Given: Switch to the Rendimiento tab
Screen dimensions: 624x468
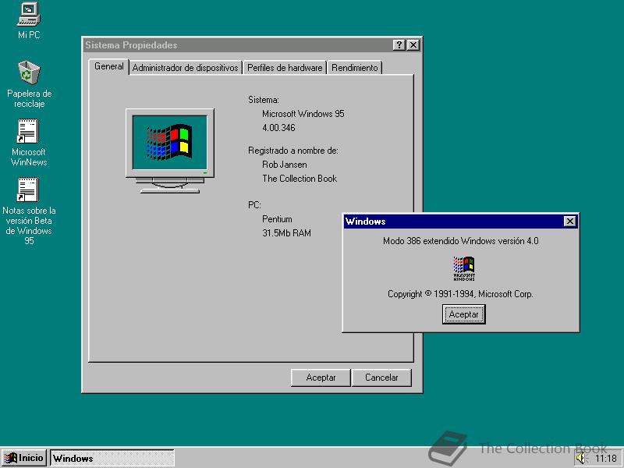Looking at the screenshot, I should click(x=355, y=68).
